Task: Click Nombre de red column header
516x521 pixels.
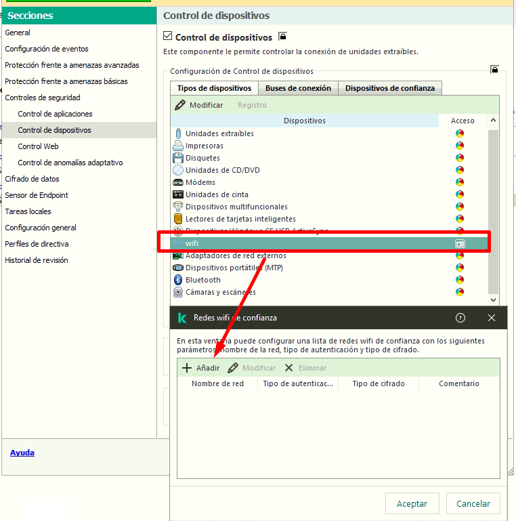Action: click(x=217, y=383)
